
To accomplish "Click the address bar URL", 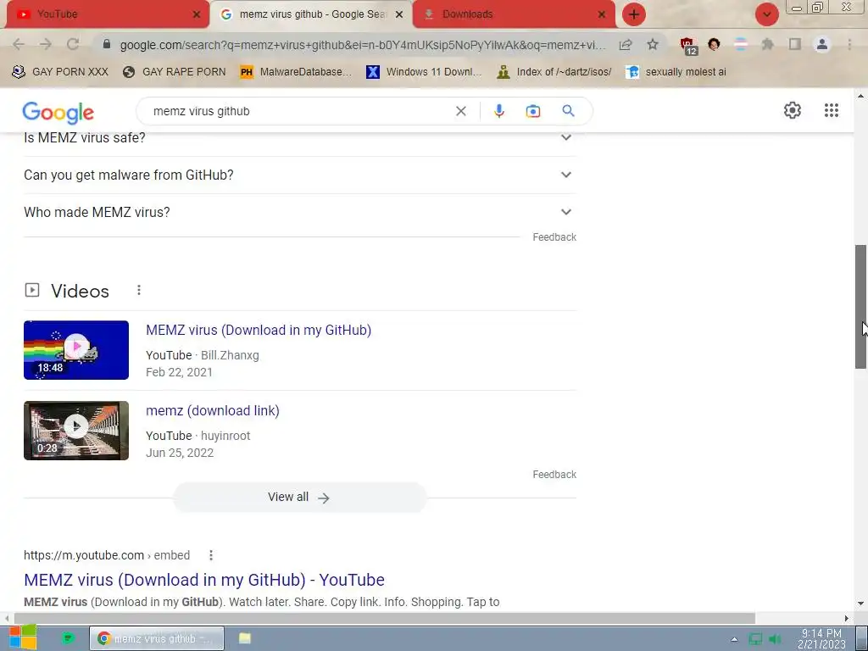I will 363,45.
